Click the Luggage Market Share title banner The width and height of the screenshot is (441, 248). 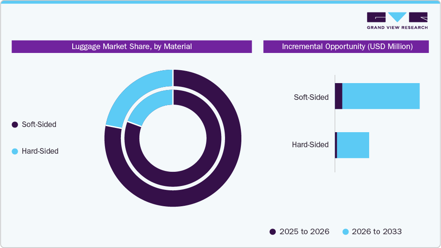tap(132, 46)
